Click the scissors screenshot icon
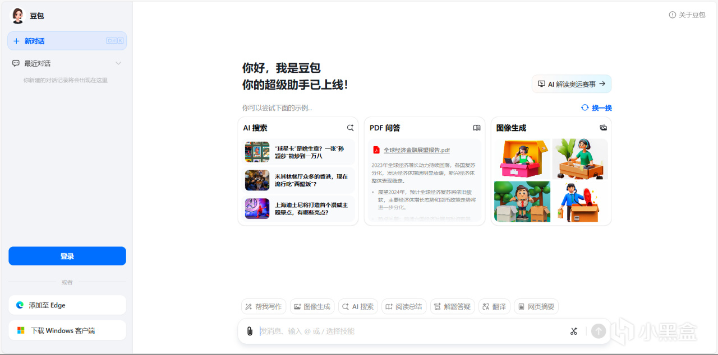 click(573, 331)
